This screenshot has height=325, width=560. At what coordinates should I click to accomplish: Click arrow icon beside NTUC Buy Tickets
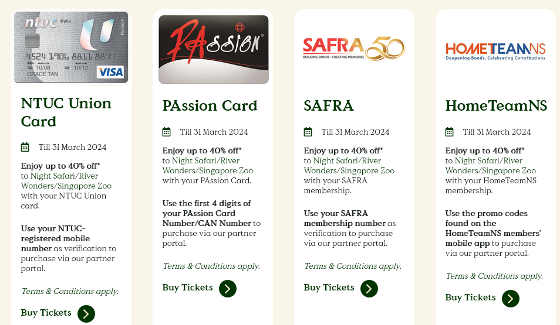(86, 313)
